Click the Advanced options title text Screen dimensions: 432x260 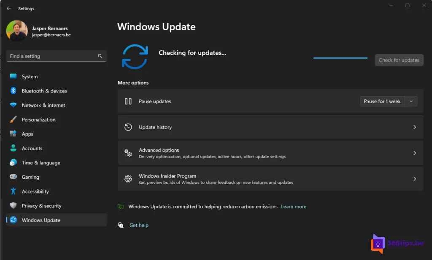coord(159,150)
